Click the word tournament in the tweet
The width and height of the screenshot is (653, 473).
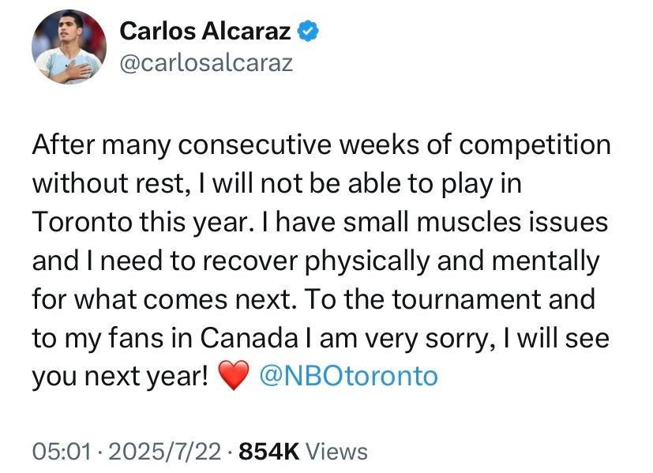pyautogui.click(x=467, y=300)
